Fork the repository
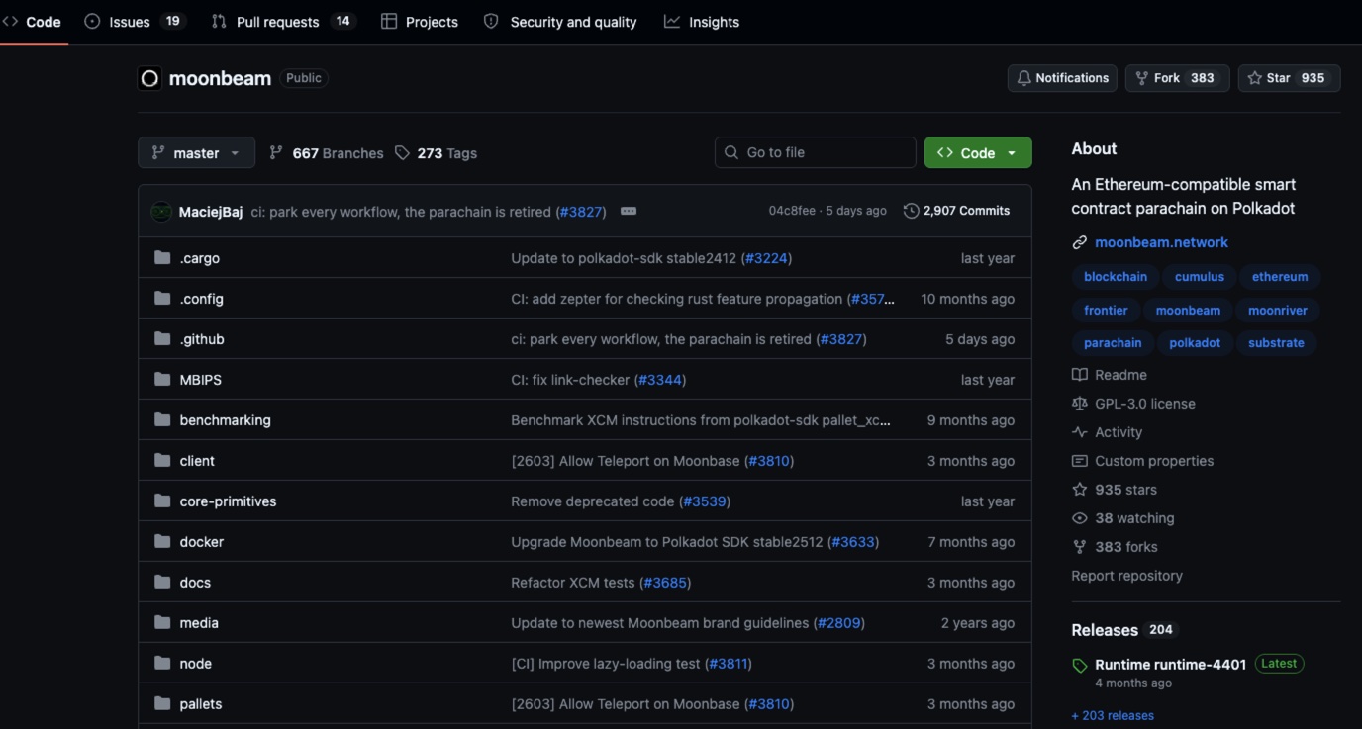Viewport: 1362px width, 729px height. coord(1177,78)
